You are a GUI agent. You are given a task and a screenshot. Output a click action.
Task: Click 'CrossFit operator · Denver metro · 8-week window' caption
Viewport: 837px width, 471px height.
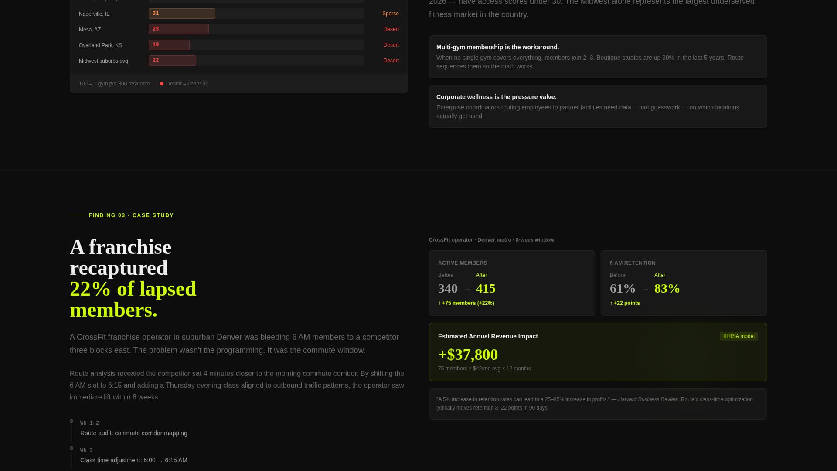(x=491, y=240)
